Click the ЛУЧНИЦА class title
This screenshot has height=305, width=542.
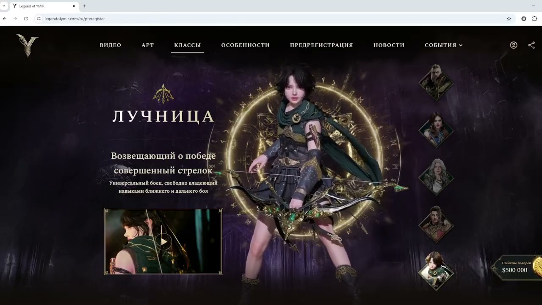click(x=163, y=116)
